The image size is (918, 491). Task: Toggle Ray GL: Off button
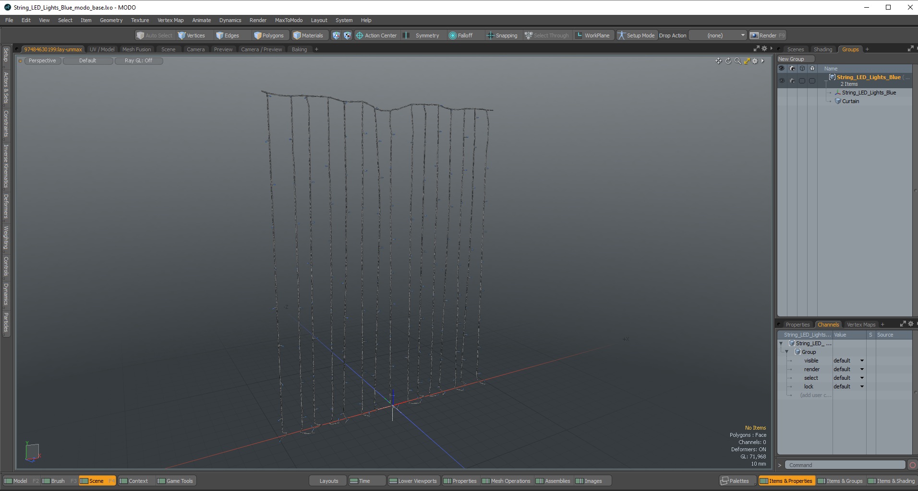click(x=138, y=61)
